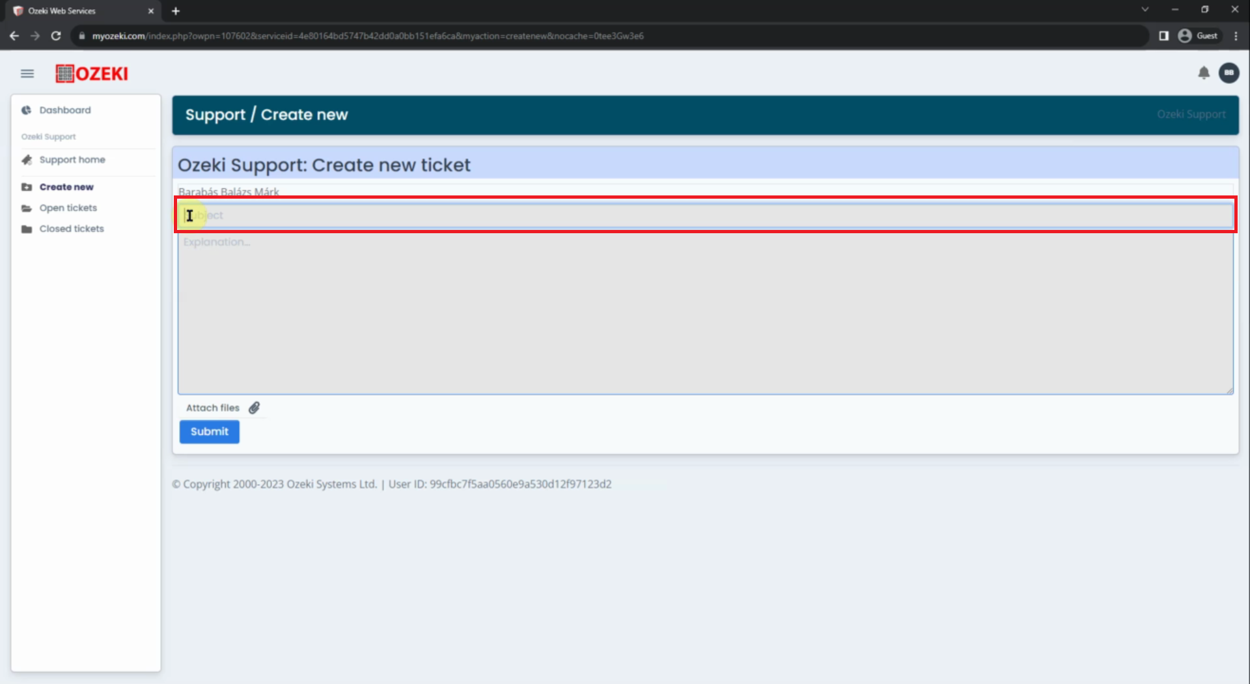Screen dimensions: 1250x684
Task: Click the paperclip attach icon
Action: click(x=254, y=408)
